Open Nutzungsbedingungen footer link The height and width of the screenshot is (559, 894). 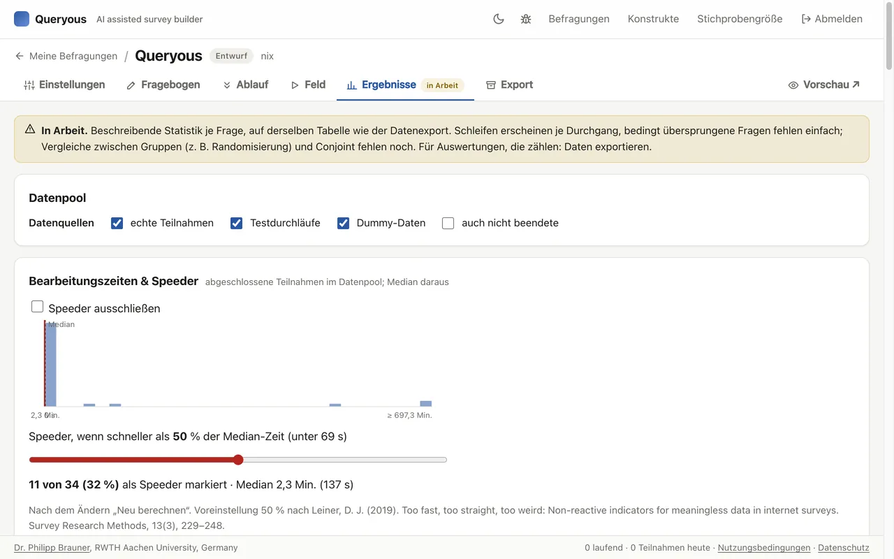pyautogui.click(x=764, y=548)
